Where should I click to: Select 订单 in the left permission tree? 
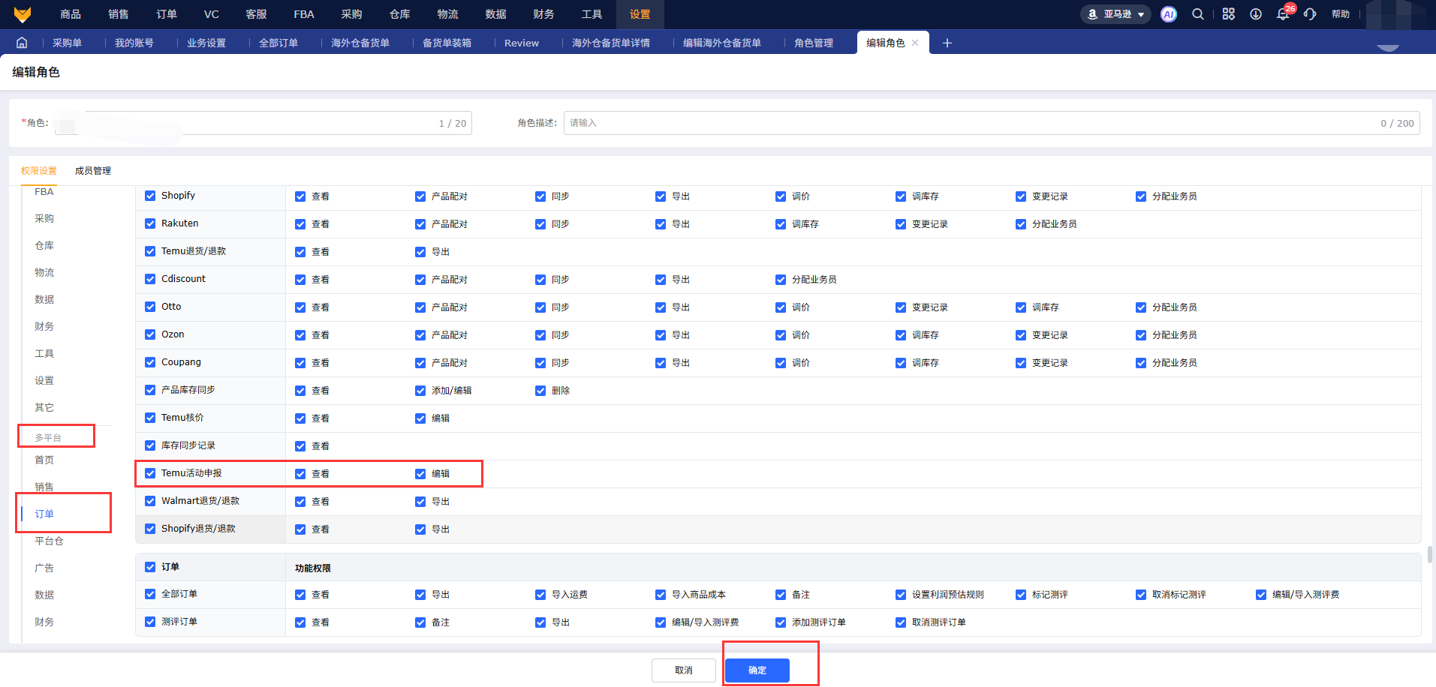coord(44,514)
